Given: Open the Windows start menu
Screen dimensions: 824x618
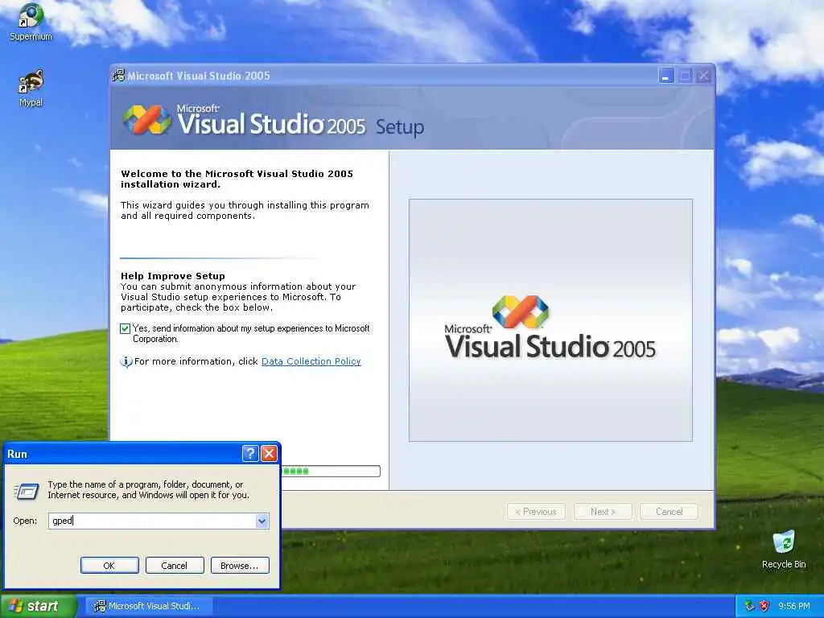Looking at the screenshot, I should coord(38,606).
